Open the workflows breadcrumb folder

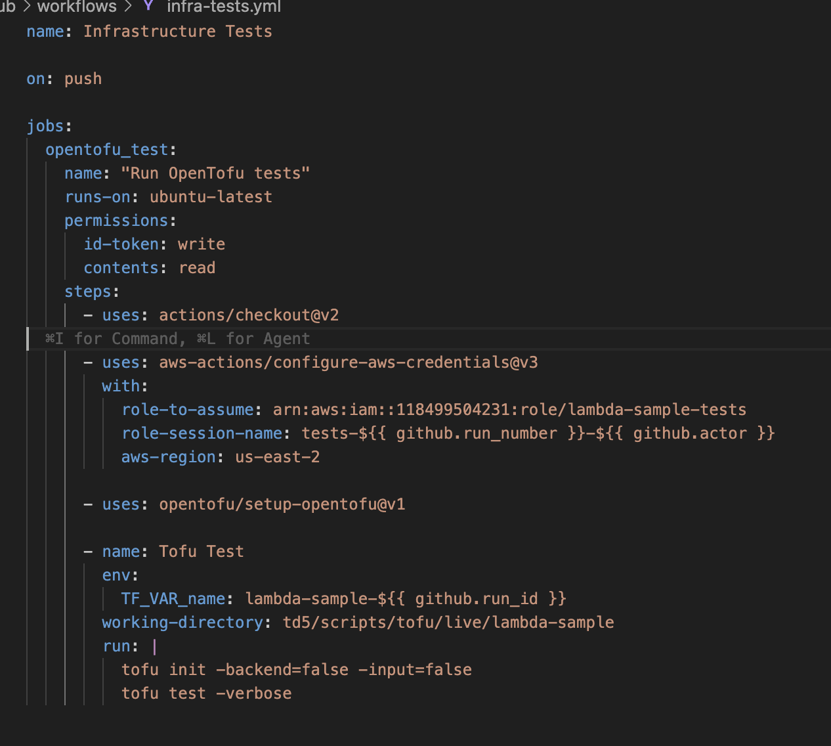click(x=77, y=7)
